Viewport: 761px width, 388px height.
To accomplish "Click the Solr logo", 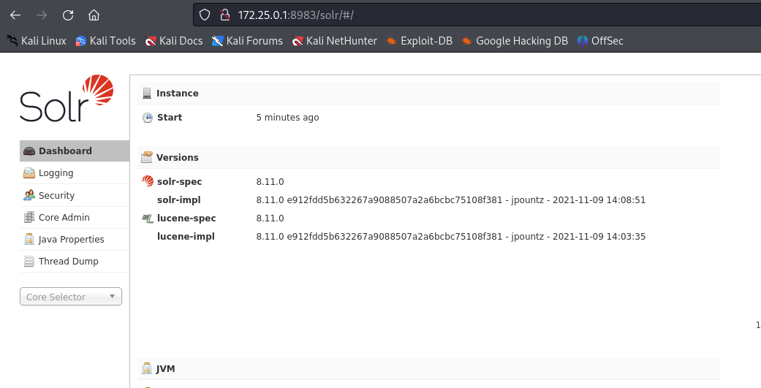I will tap(67, 98).
